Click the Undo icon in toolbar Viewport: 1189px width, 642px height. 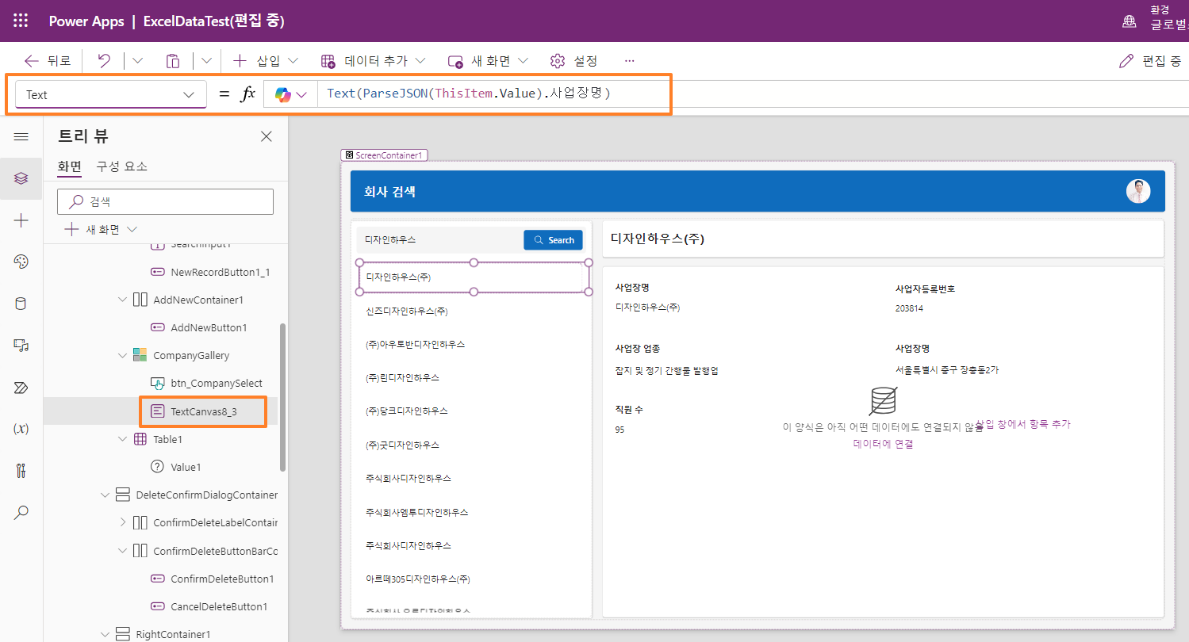click(104, 61)
